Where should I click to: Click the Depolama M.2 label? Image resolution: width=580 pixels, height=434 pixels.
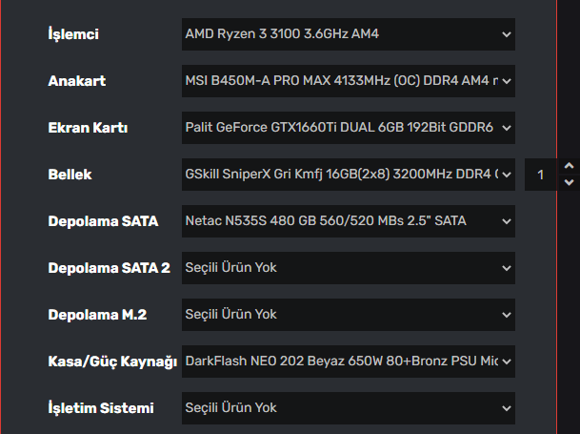(97, 315)
